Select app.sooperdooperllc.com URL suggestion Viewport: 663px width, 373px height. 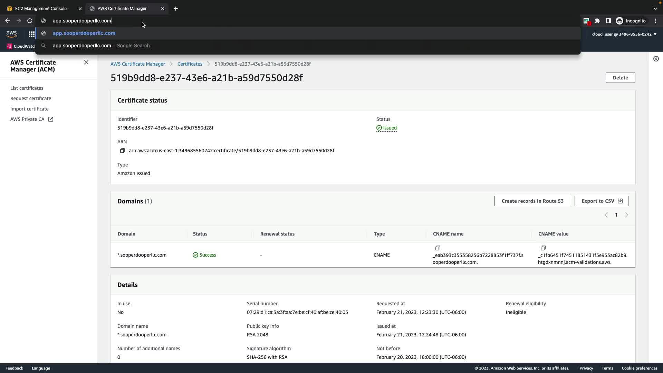coord(84,33)
